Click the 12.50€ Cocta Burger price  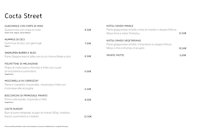click(x=88, y=117)
